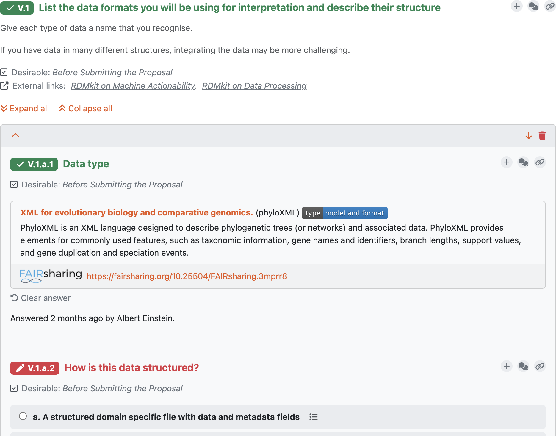Select radio option a structured domain specific file
The image size is (556, 436).
(x=23, y=416)
